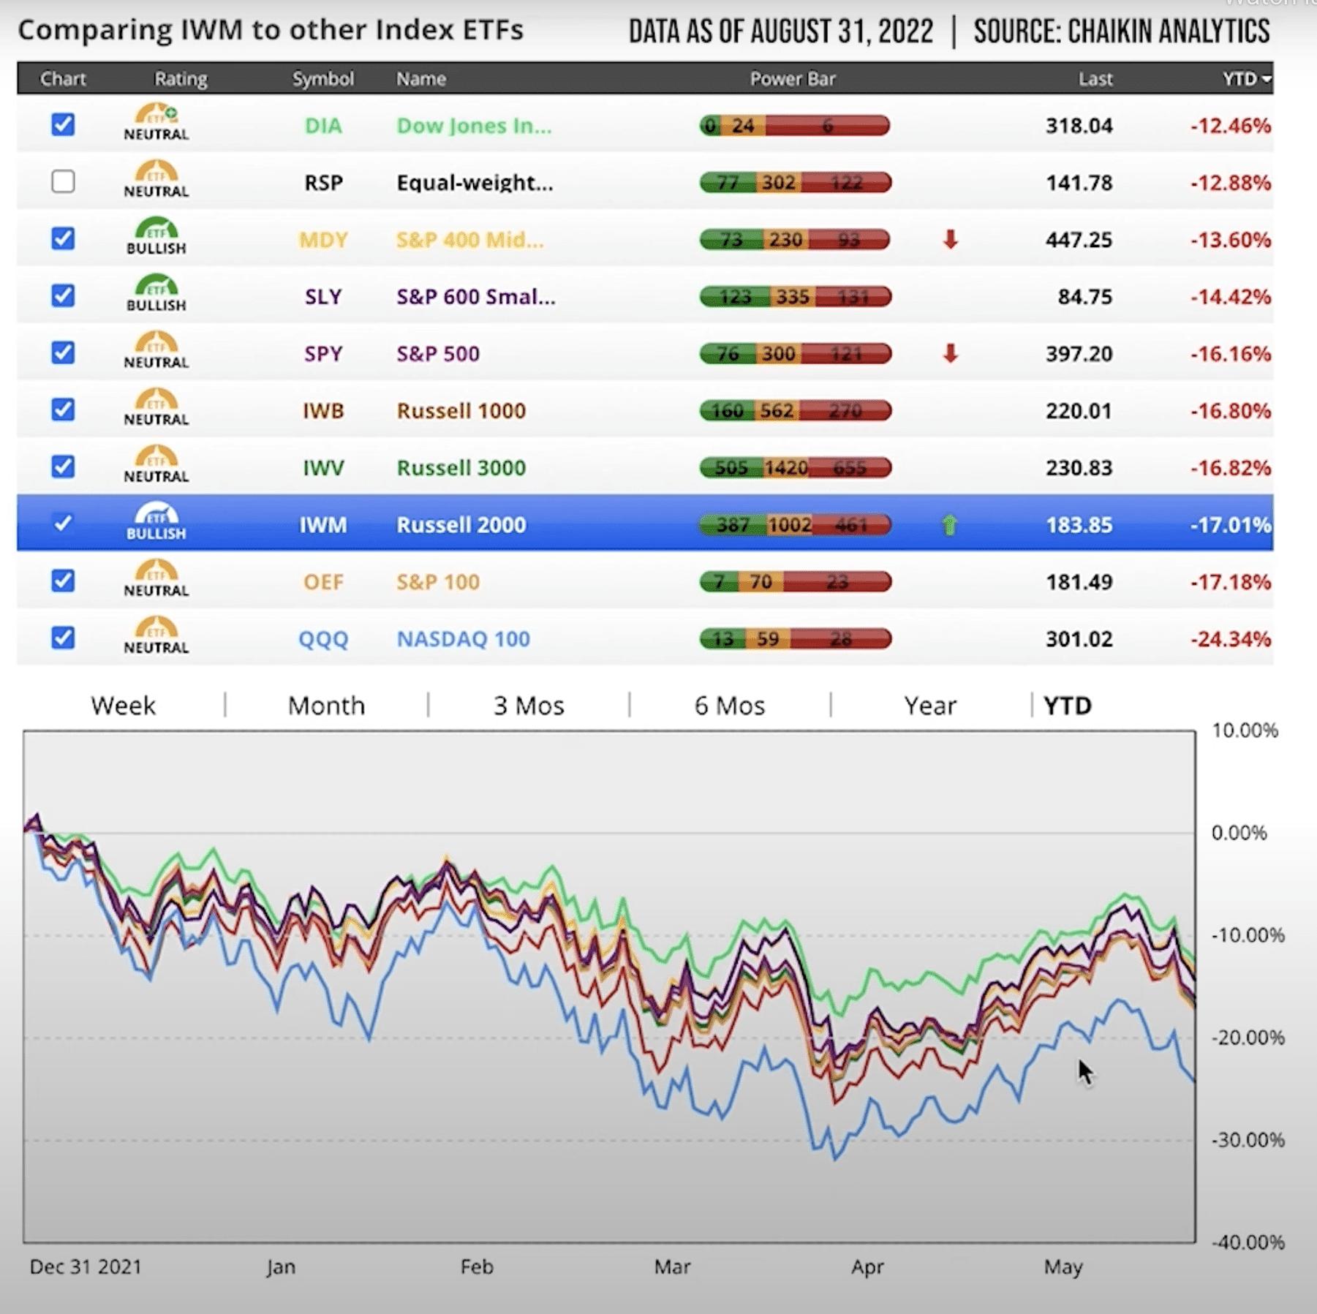This screenshot has height=1314, width=1317.
Task: Click the RSP power bar
Action: tap(795, 183)
